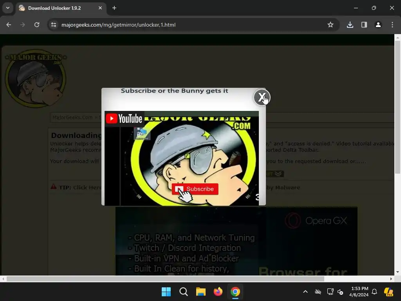Open the Chrome three-dot menu
This screenshot has width=401, height=301.
pyautogui.click(x=392, y=25)
